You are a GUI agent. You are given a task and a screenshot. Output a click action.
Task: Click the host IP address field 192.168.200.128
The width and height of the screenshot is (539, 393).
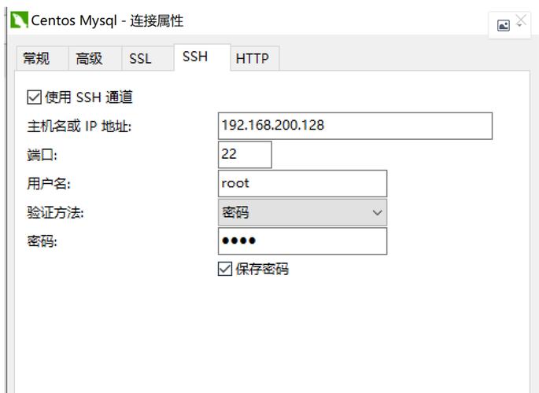(x=355, y=126)
